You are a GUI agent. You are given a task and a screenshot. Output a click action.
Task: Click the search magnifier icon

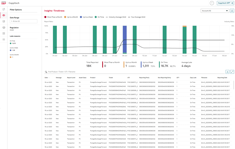46,72
